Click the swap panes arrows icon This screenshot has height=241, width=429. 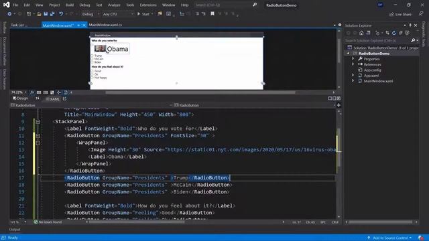tap(38, 98)
